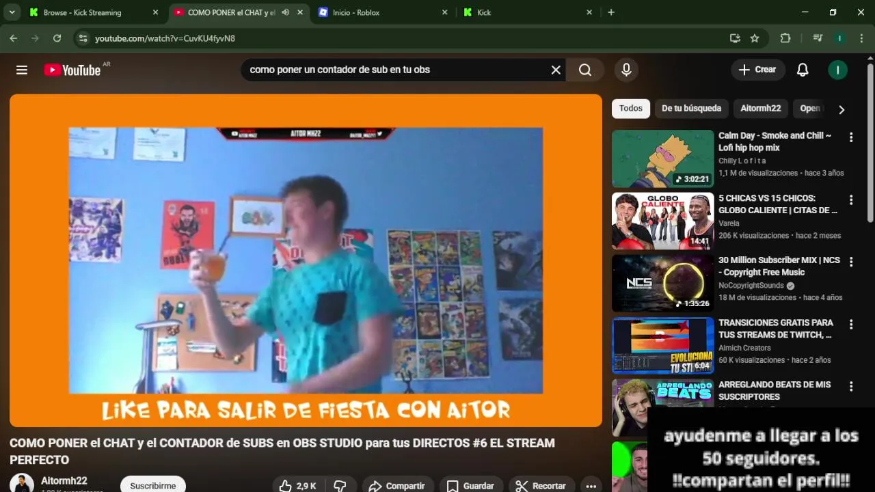
Task: Clear the search query with X
Action: pyautogui.click(x=556, y=70)
